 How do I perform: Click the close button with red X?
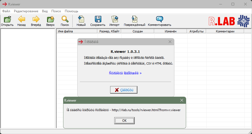click(x=124, y=90)
